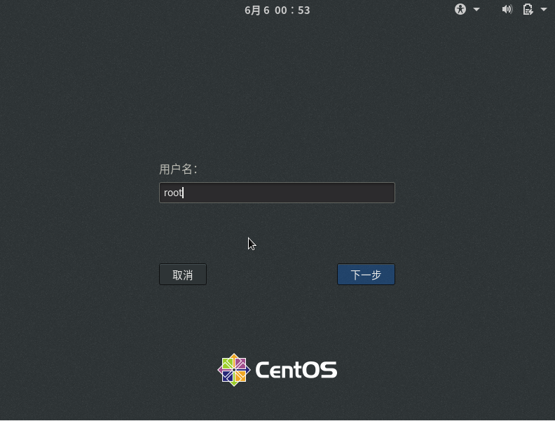This screenshot has width=555, height=421.
Task: Focus the username input field
Action: [x=277, y=193]
